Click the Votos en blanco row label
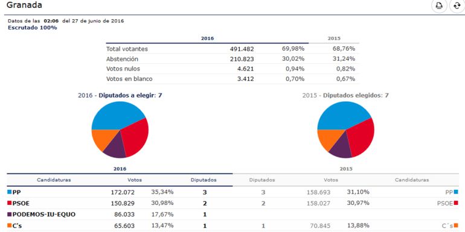465x232 pixels. point(129,79)
